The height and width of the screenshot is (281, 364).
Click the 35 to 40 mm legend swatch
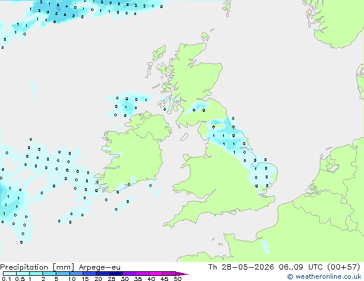142,274
